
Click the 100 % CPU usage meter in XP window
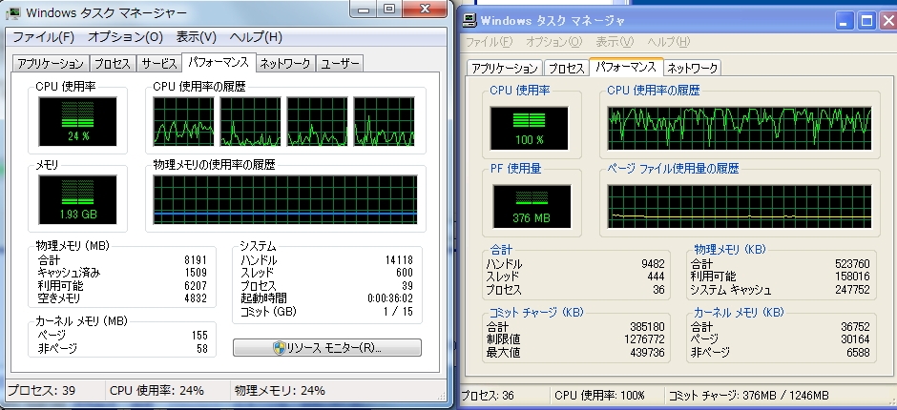click(530, 128)
